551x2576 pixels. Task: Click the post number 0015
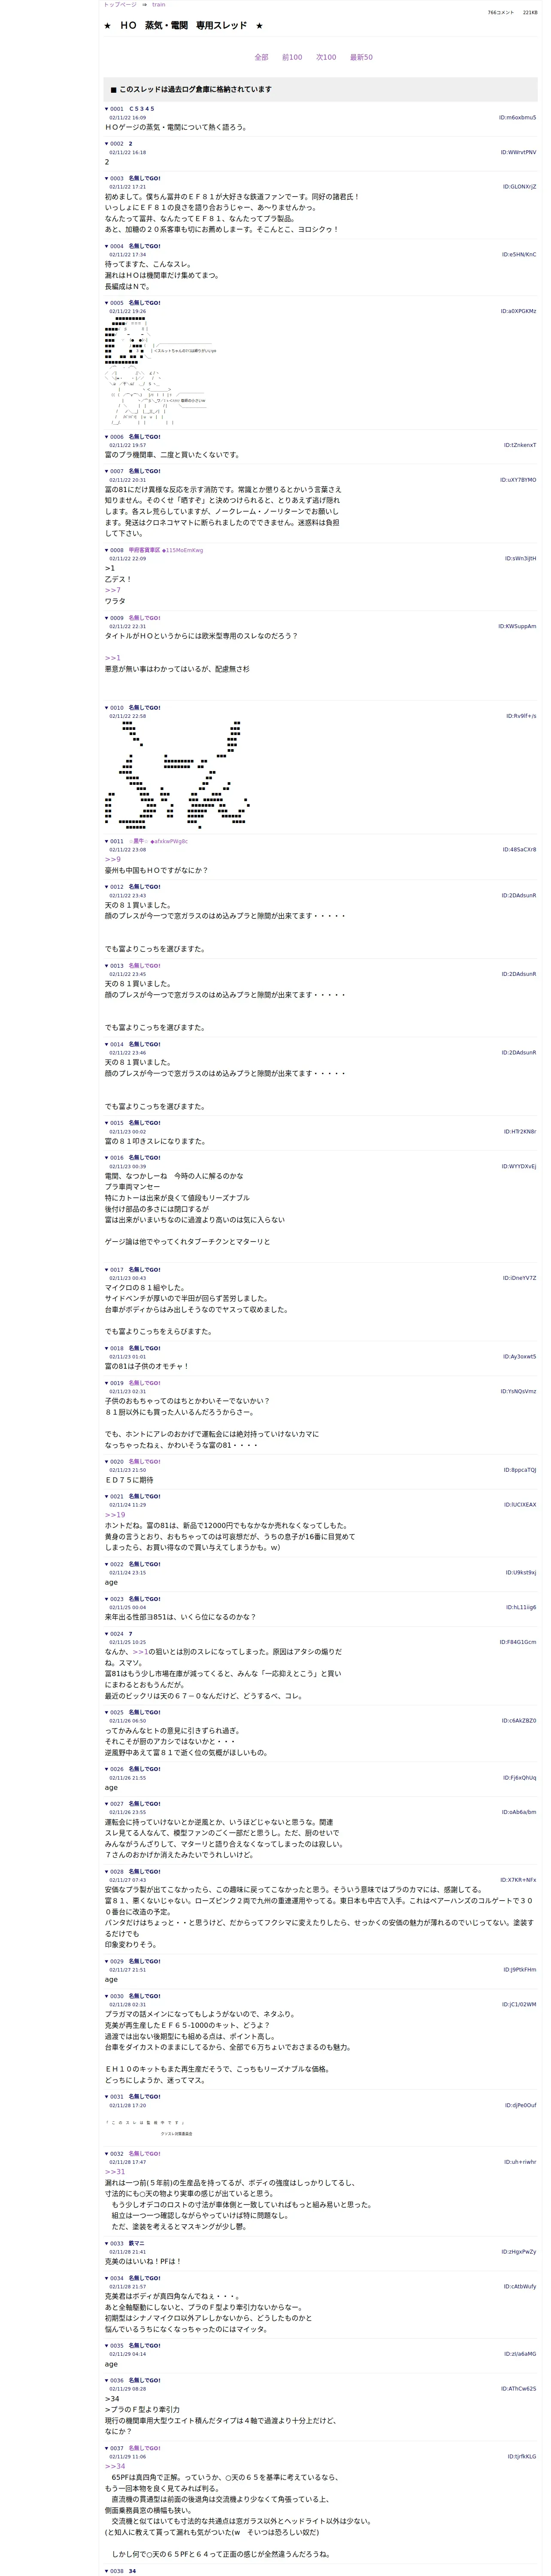tap(117, 1123)
